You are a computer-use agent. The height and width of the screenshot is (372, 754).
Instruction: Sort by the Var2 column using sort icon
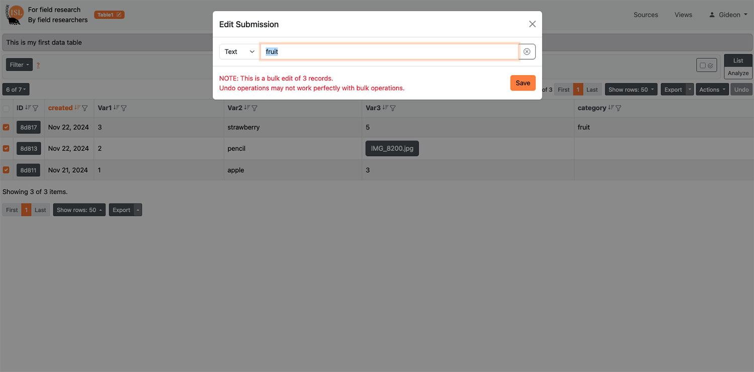[x=247, y=108]
